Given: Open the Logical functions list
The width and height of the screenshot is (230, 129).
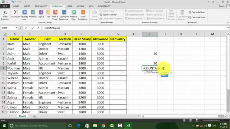Looking at the screenshot, I should coord(41,15).
